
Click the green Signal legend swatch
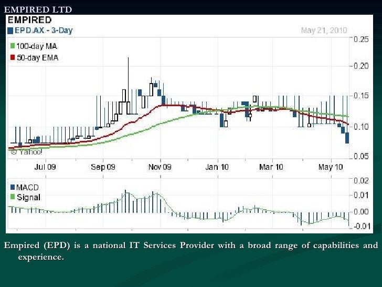pos(13,197)
